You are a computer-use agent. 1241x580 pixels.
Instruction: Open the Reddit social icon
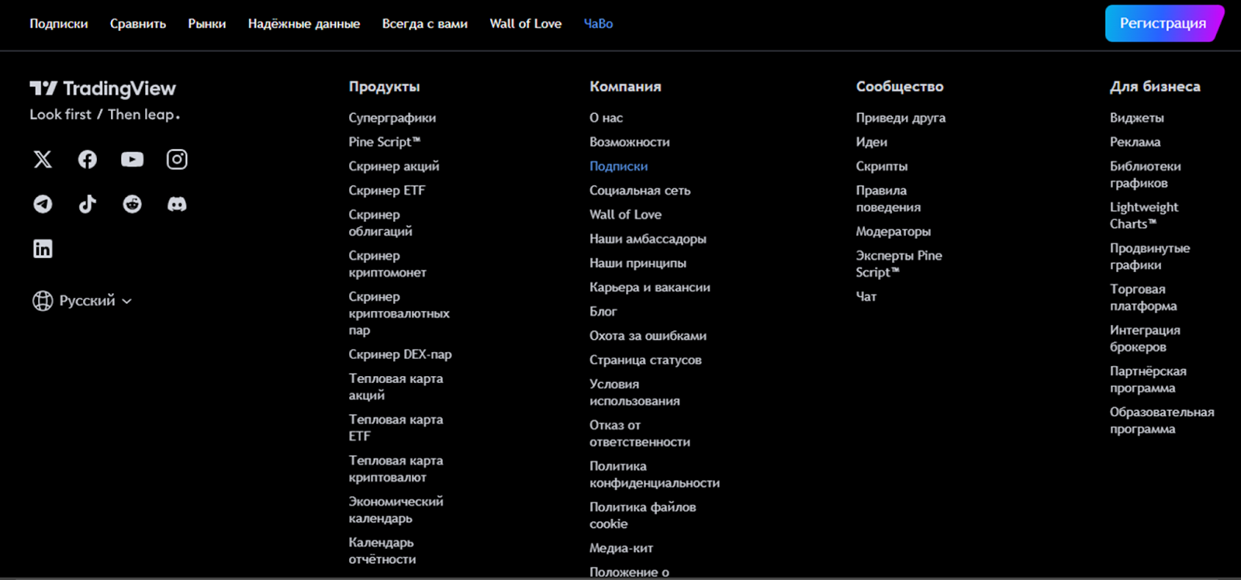132,204
